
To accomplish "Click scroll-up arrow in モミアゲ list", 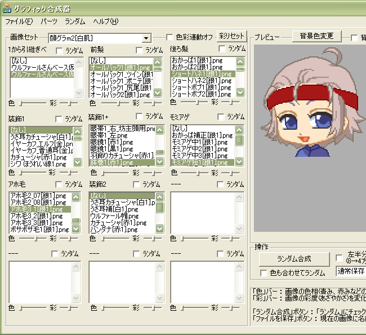I will pyautogui.click(x=239, y=130).
